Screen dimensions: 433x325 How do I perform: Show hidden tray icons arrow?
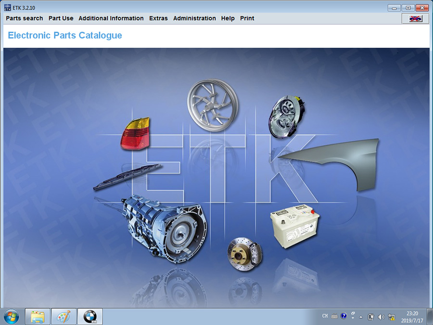[361, 317]
